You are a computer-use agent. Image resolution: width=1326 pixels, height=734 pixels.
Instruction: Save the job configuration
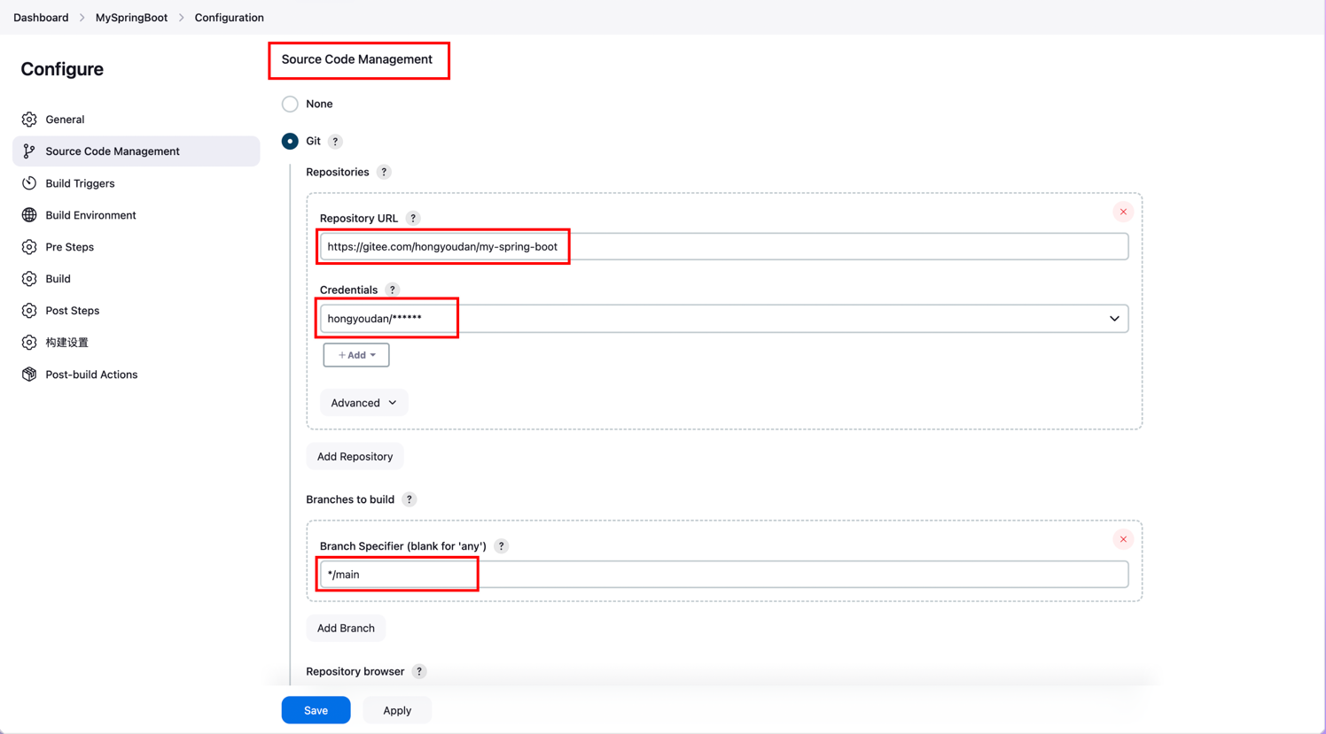316,710
